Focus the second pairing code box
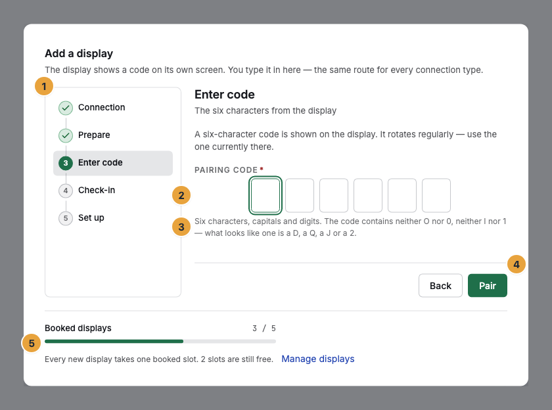552x410 pixels. [x=300, y=195]
